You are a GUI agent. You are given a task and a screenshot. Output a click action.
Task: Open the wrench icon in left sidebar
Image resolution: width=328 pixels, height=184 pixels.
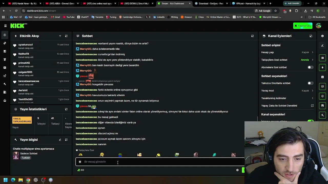point(5,84)
